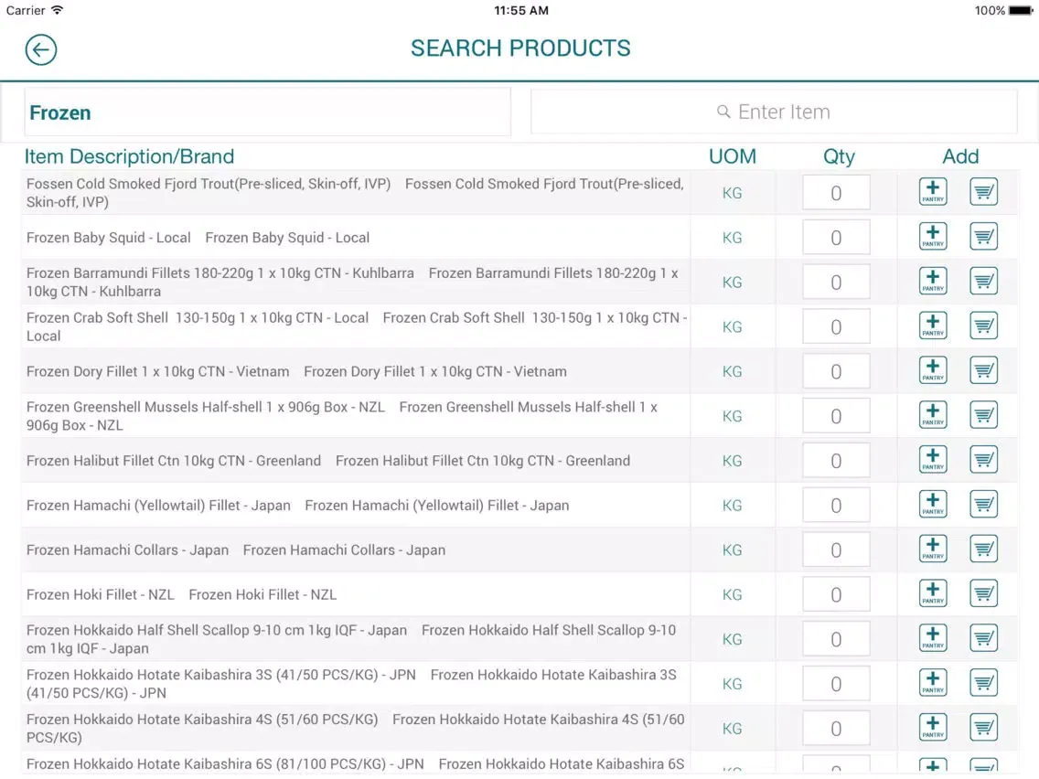The width and height of the screenshot is (1039, 779).
Task: Click the UOM column header
Action: pos(733,156)
